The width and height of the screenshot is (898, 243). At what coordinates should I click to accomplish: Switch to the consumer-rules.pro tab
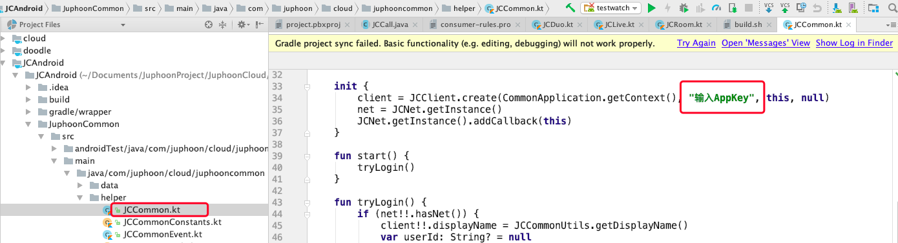coord(475,24)
